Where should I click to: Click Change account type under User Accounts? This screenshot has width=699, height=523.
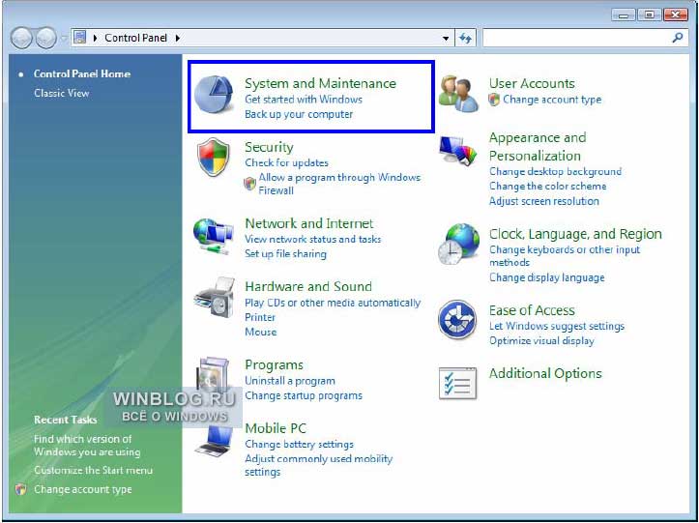552,100
